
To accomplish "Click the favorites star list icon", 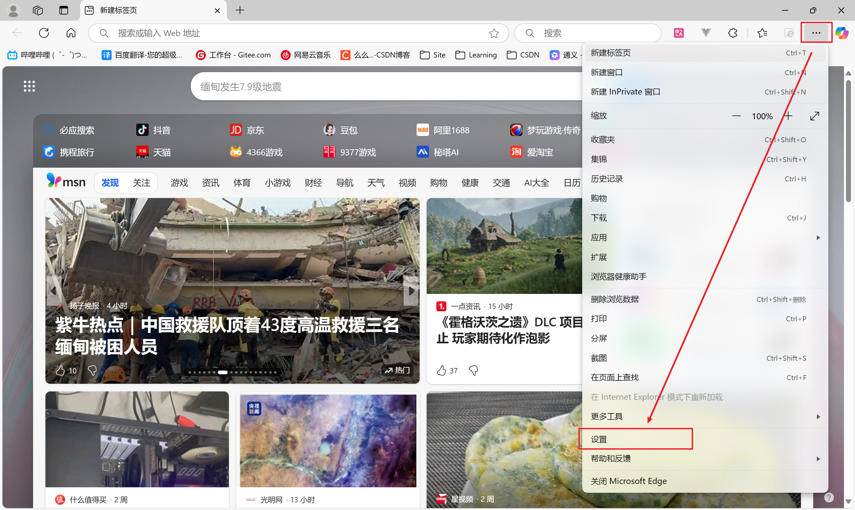I will [x=762, y=33].
